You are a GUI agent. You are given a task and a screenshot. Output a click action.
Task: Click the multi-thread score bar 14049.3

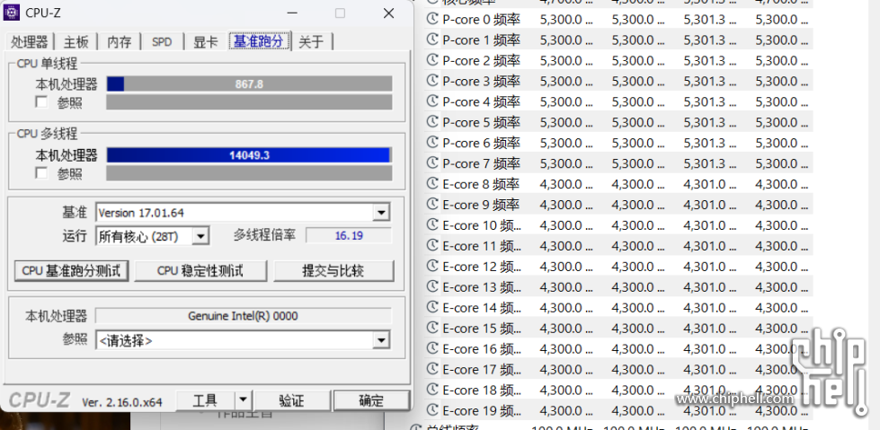[x=249, y=154]
